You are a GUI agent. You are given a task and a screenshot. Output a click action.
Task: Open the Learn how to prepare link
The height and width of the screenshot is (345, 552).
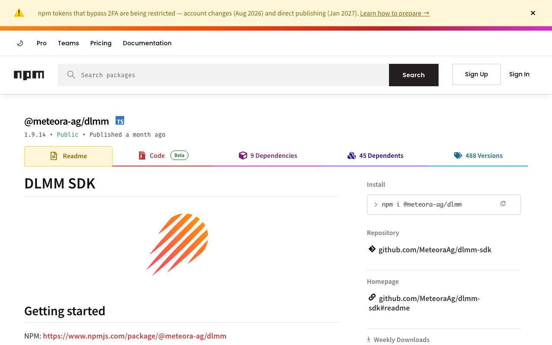(x=395, y=13)
